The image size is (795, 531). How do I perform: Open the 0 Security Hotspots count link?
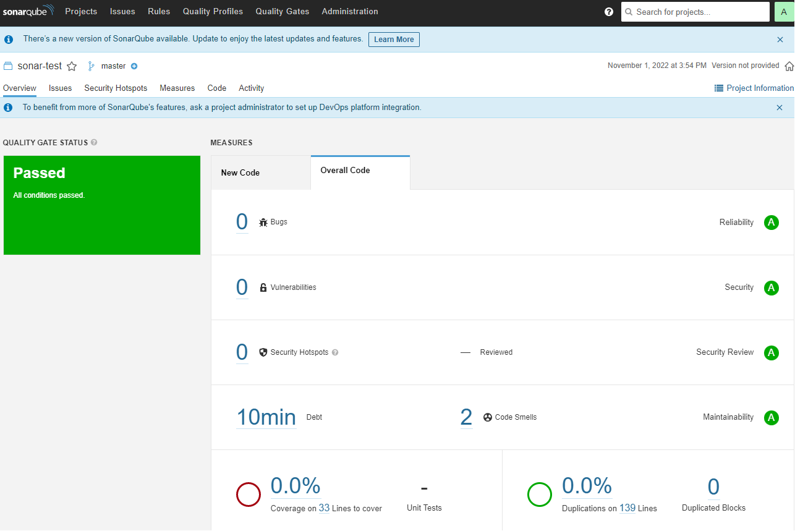click(242, 352)
